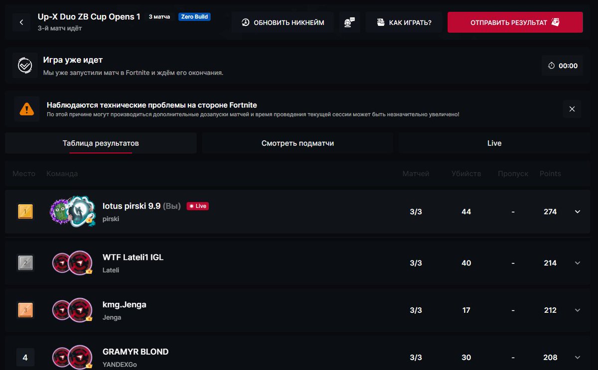The width and height of the screenshot is (598, 370).
Task: Click the player name Jenga
Action: point(112,317)
